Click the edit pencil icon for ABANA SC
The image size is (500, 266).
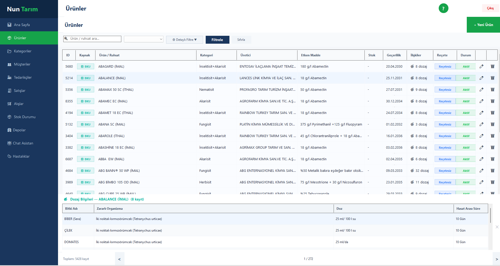coord(481,124)
